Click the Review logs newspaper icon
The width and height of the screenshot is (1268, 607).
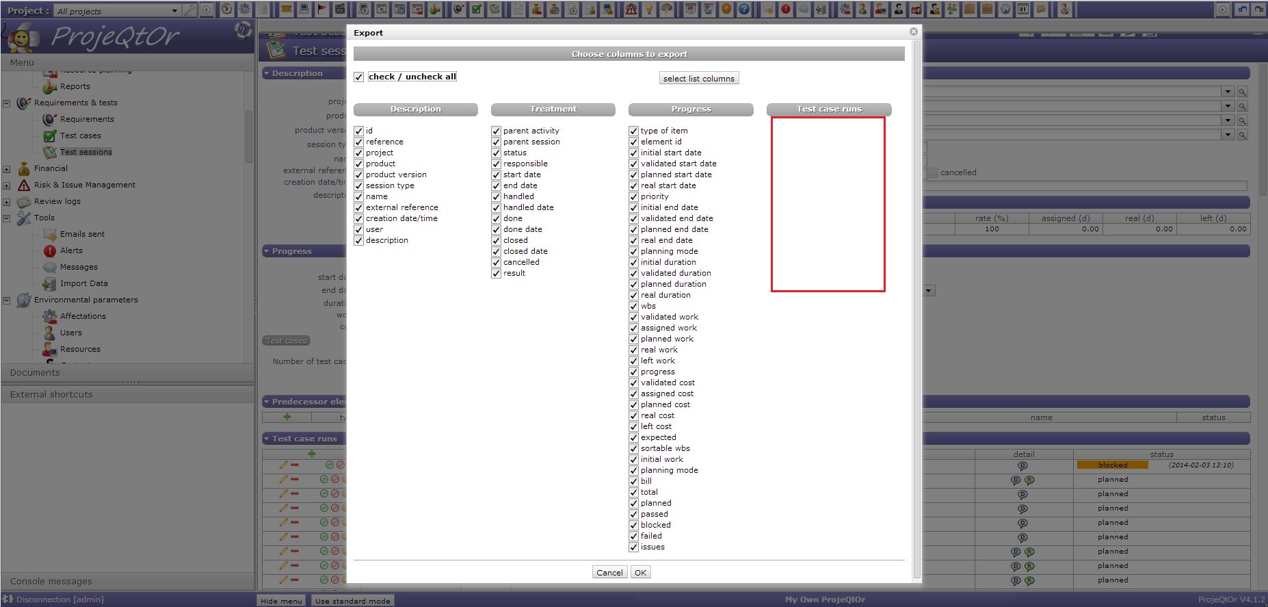pyautogui.click(x=24, y=201)
